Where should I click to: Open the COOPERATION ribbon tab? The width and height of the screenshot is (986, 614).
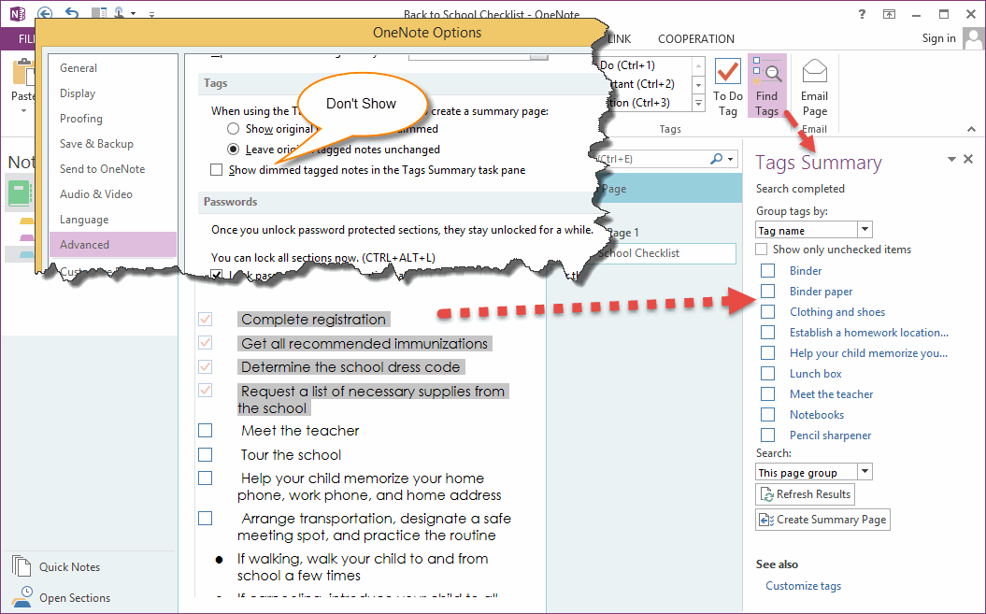point(696,39)
